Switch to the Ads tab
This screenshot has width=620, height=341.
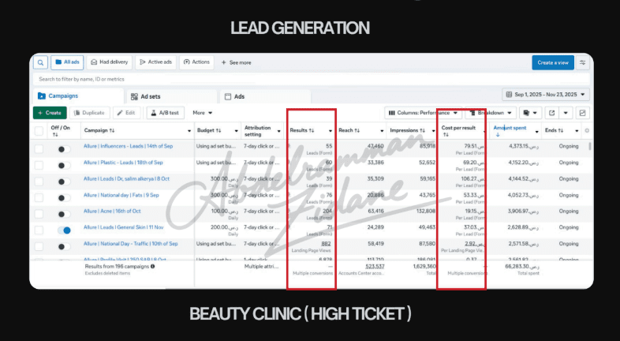click(x=265, y=96)
